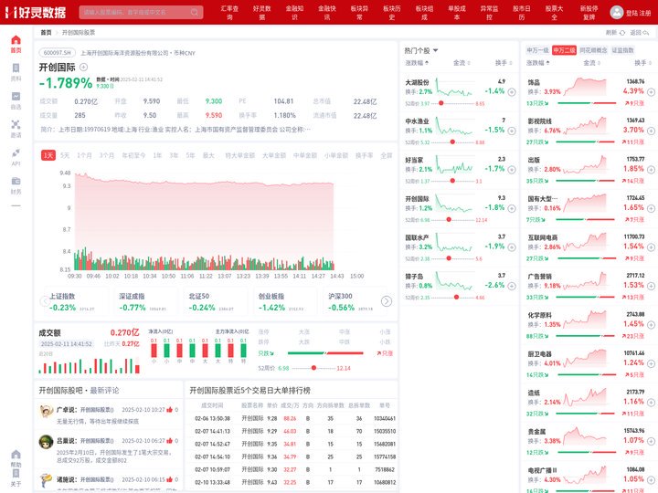Add 互联网电商 sector with its plus icon
658x493 pixels.
(651, 246)
